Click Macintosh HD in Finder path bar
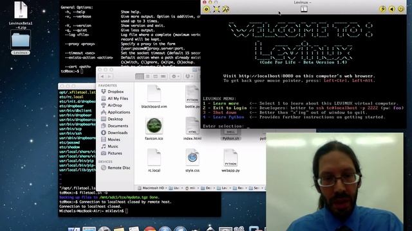412x231 pixels. (152, 188)
